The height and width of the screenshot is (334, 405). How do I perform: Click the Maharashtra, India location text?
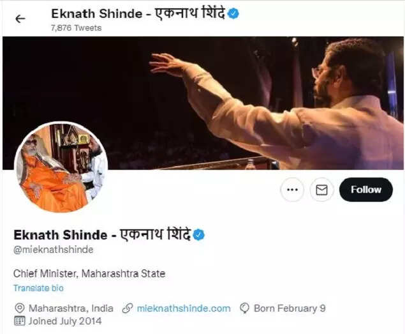(71, 308)
